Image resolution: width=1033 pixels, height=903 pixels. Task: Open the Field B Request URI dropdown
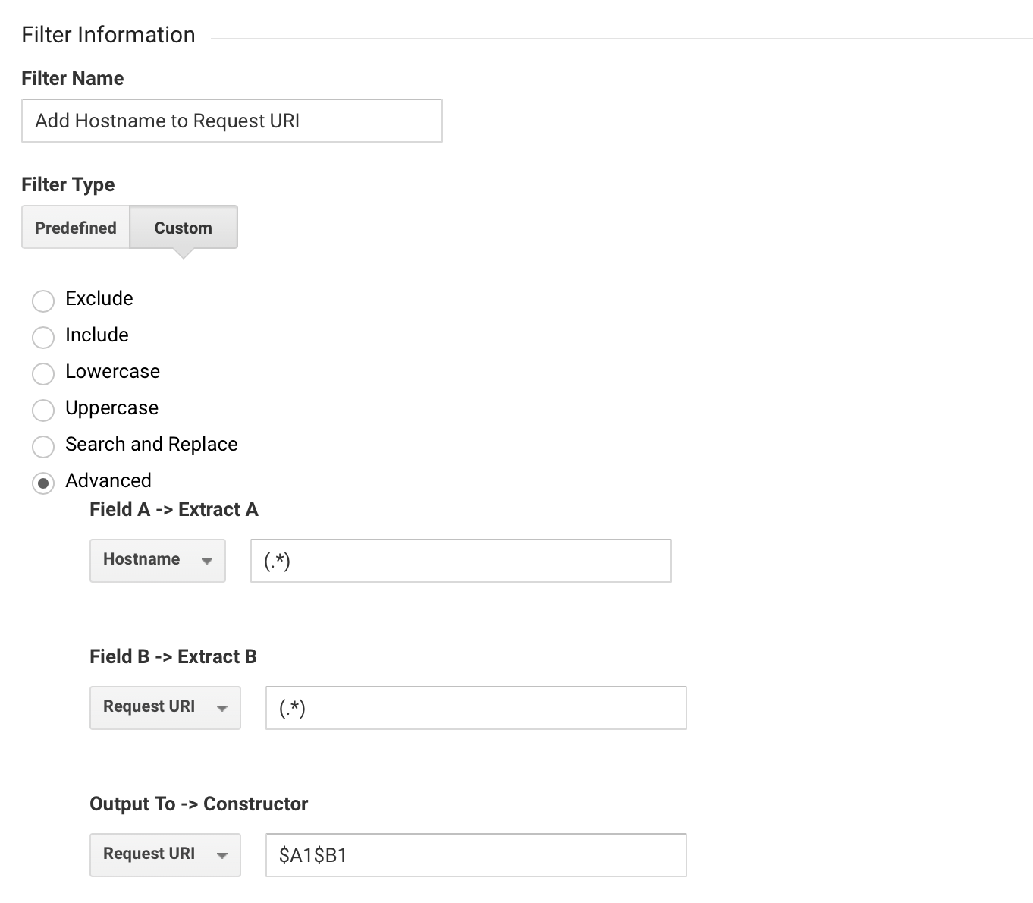tap(165, 707)
